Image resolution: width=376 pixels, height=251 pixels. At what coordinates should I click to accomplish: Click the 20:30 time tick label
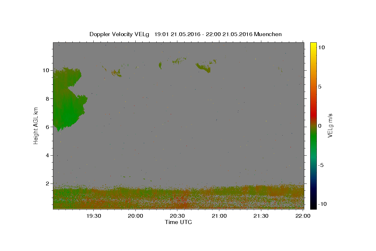(177, 216)
